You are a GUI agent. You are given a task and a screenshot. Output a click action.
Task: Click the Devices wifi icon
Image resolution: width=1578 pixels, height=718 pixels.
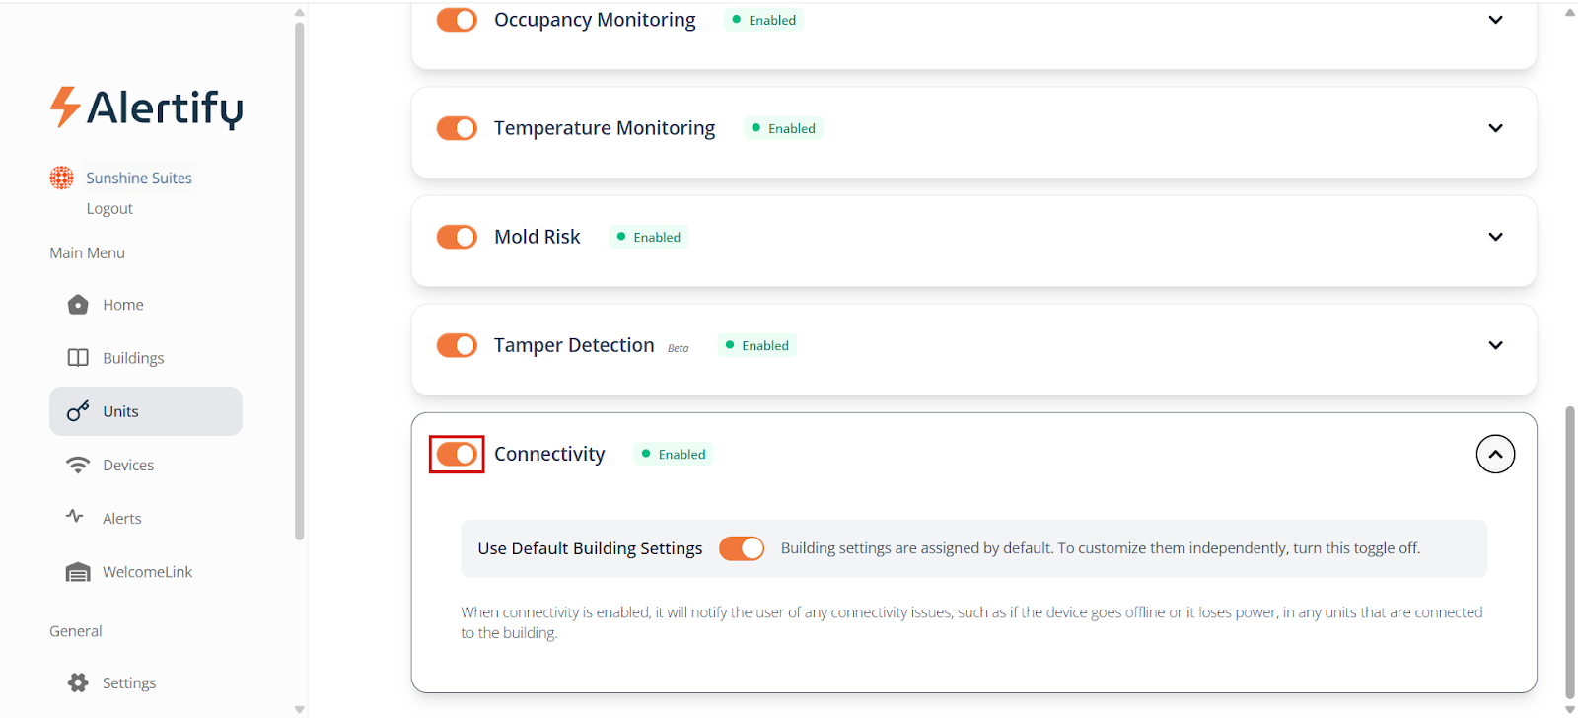(x=78, y=465)
